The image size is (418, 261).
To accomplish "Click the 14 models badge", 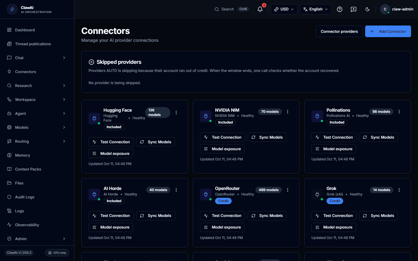I will (x=381, y=190).
